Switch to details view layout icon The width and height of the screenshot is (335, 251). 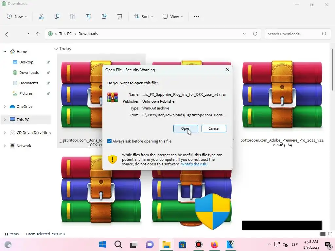[x=323, y=234]
